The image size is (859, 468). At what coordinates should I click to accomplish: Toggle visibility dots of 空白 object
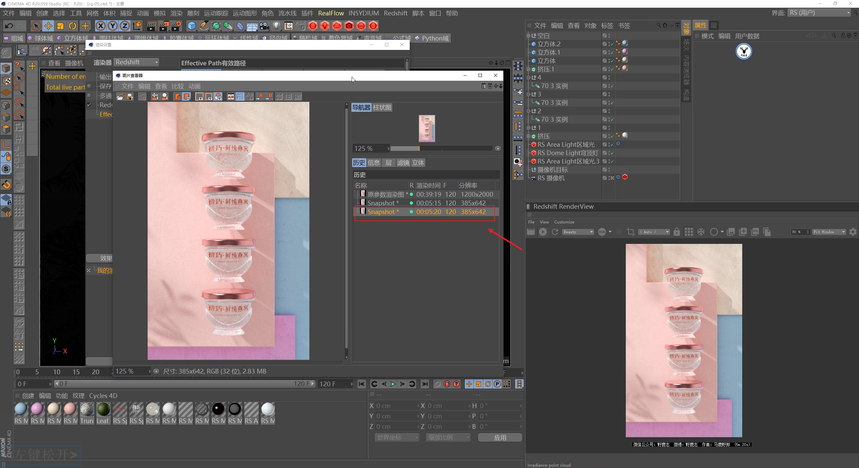[609, 36]
